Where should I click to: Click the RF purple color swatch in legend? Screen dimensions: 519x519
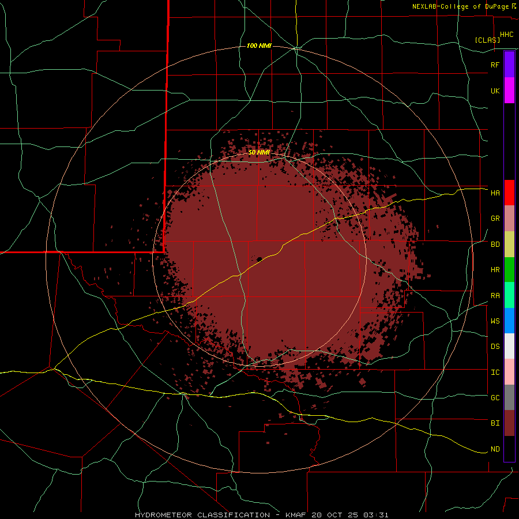pyautogui.click(x=509, y=65)
